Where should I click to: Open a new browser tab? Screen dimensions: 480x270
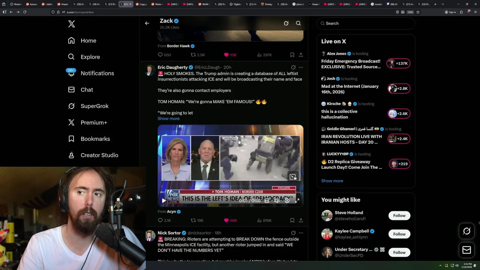435,4
